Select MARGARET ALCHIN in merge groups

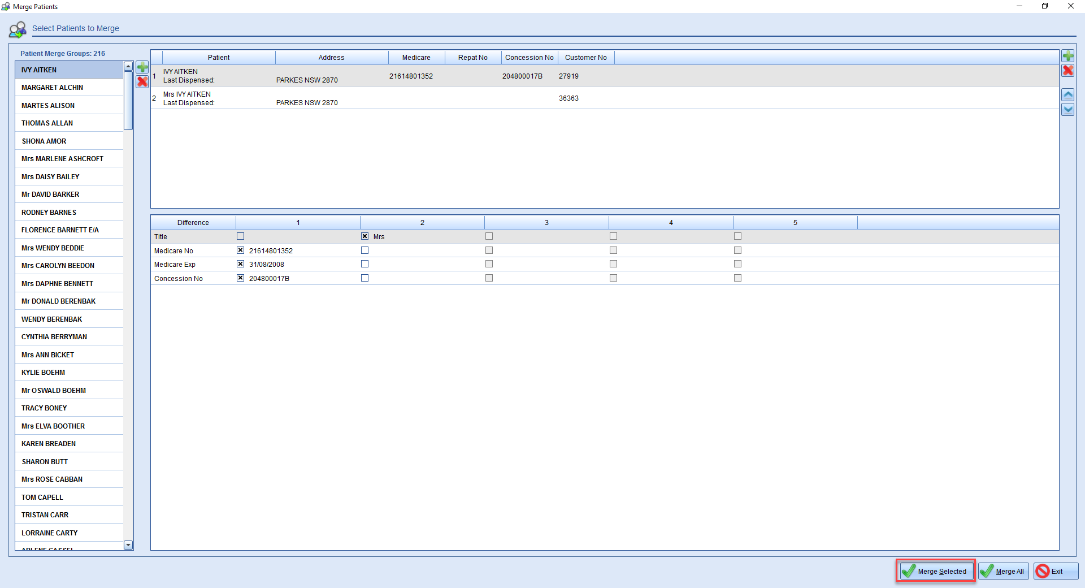[69, 88]
